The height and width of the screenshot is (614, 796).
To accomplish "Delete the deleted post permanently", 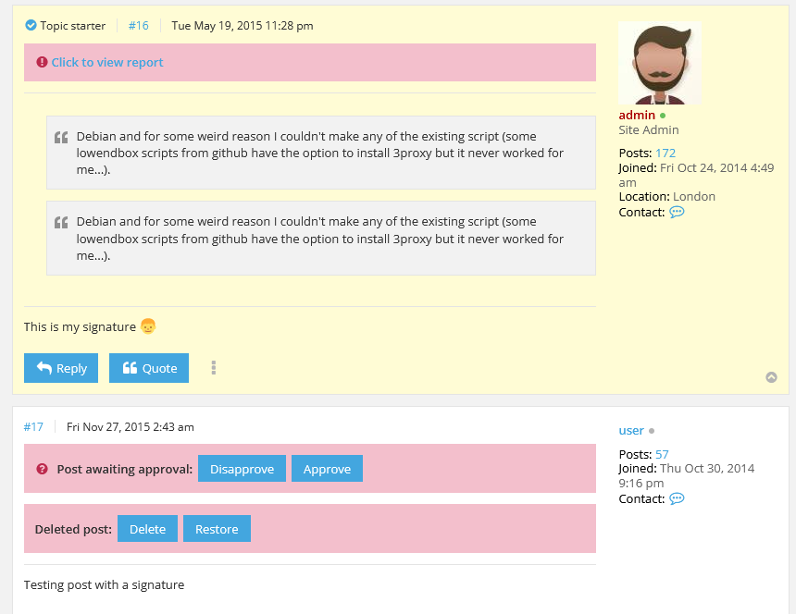I will [x=147, y=529].
